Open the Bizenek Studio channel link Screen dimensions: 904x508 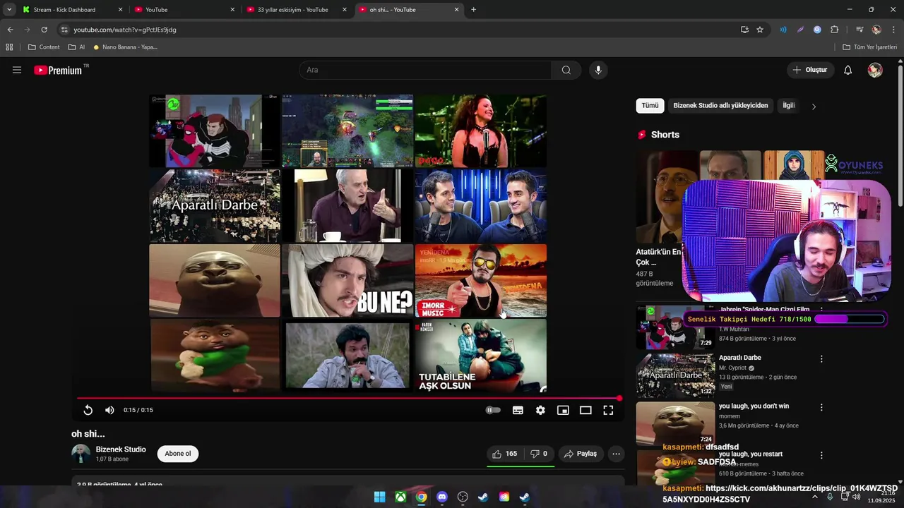point(121,449)
